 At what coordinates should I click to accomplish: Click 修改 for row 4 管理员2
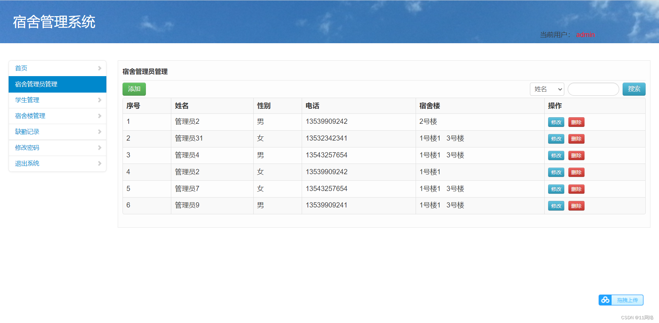(556, 172)
